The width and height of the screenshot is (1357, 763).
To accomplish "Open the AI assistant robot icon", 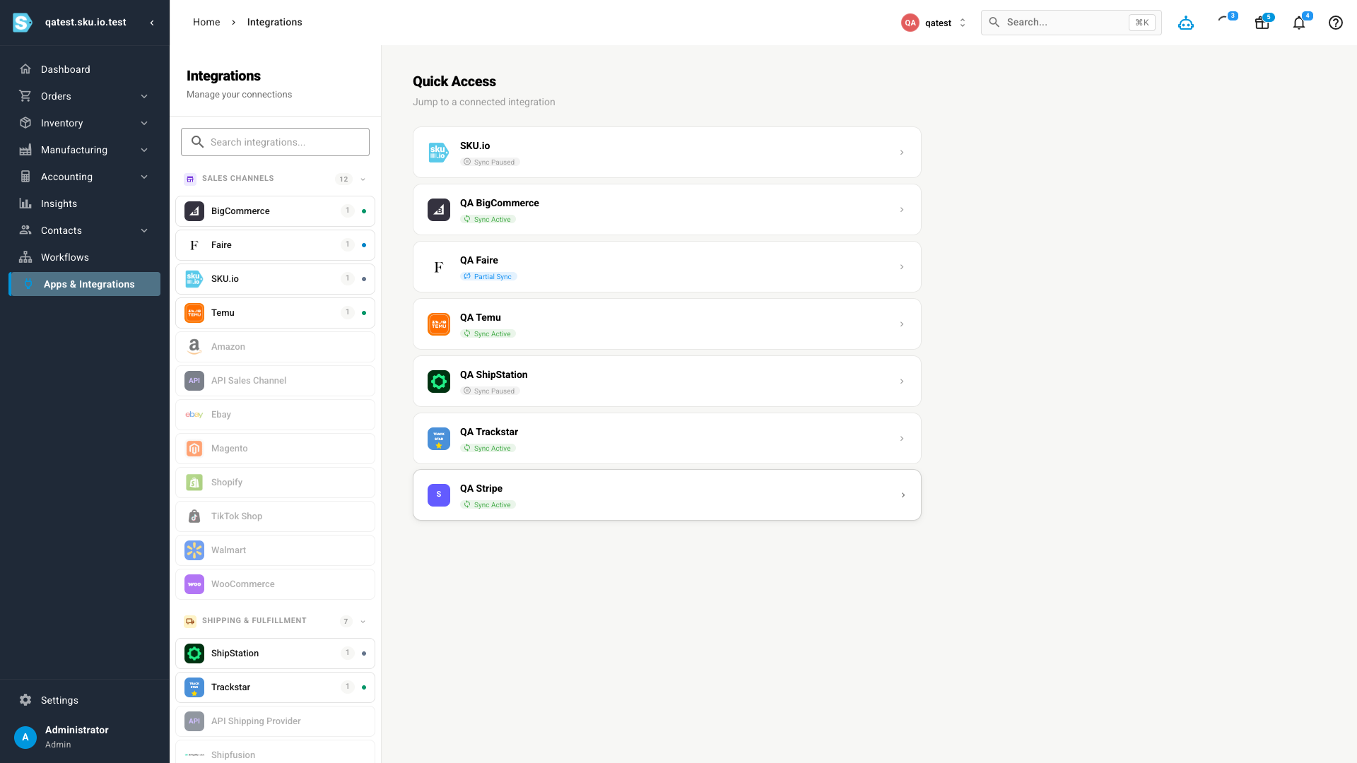I will (1186, 23).
